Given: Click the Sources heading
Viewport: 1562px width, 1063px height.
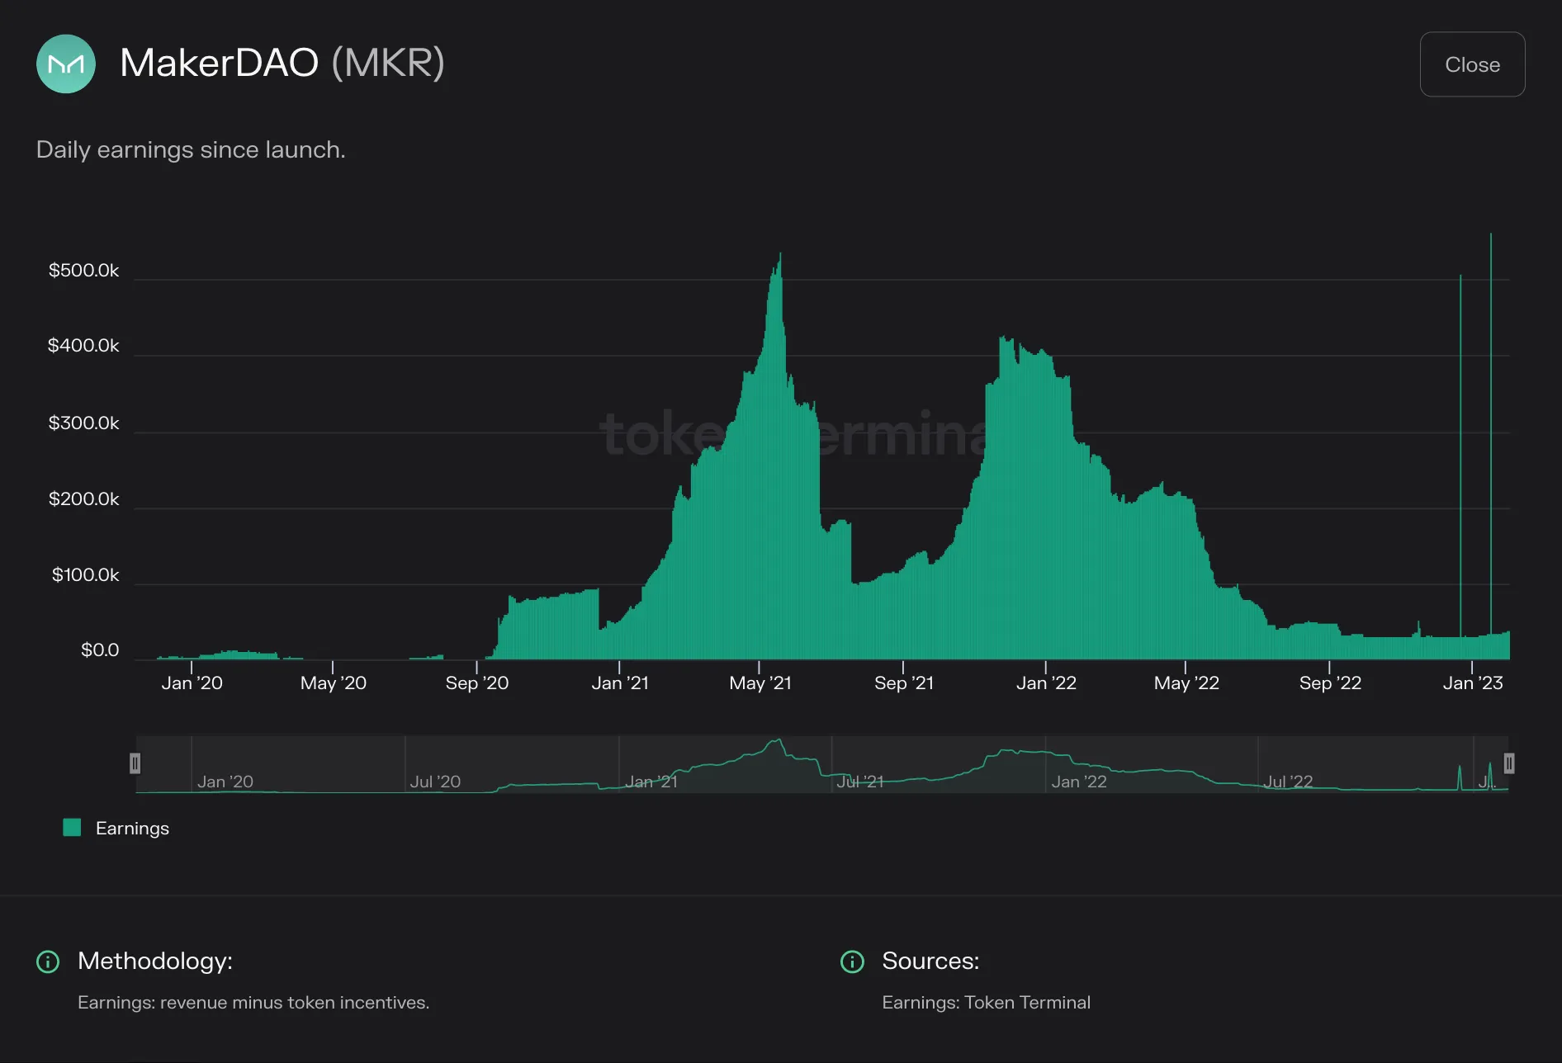Looking at the screenshot, I should pyautogui.click(x=930, y=961).
